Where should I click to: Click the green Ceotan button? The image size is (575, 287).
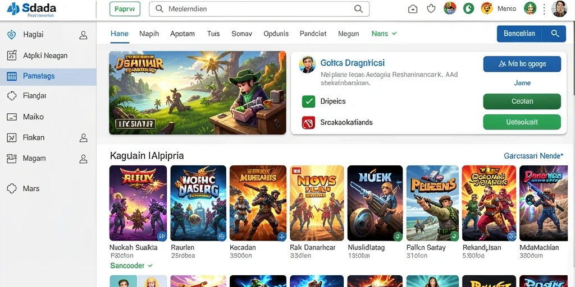click(x=522, y=101)
